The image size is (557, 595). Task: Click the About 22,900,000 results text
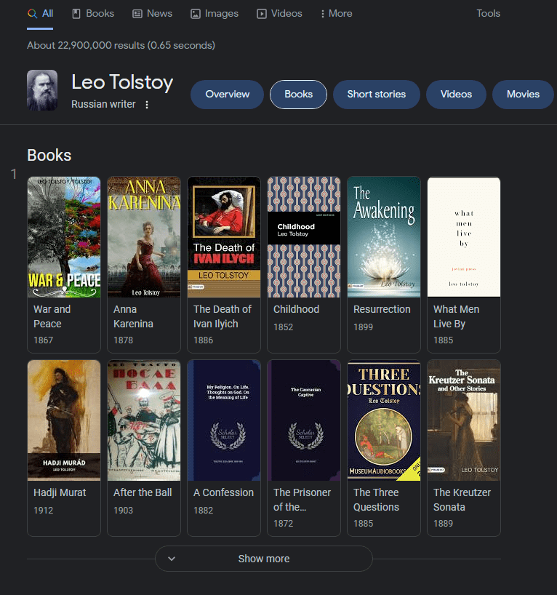pos(121,46)
